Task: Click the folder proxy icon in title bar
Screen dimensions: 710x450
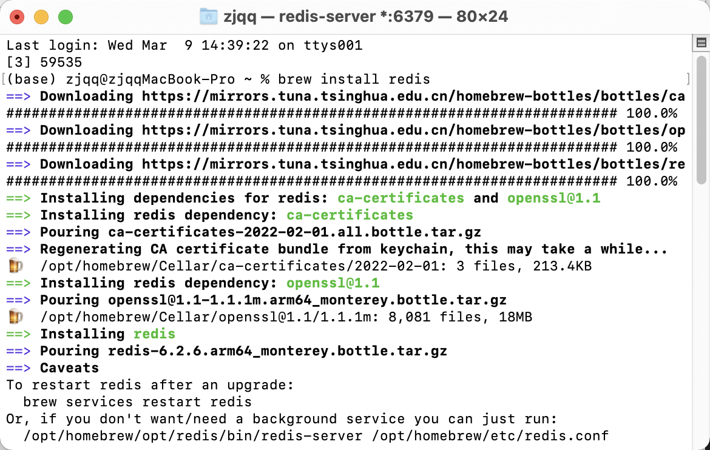Action: coord(208,17)
